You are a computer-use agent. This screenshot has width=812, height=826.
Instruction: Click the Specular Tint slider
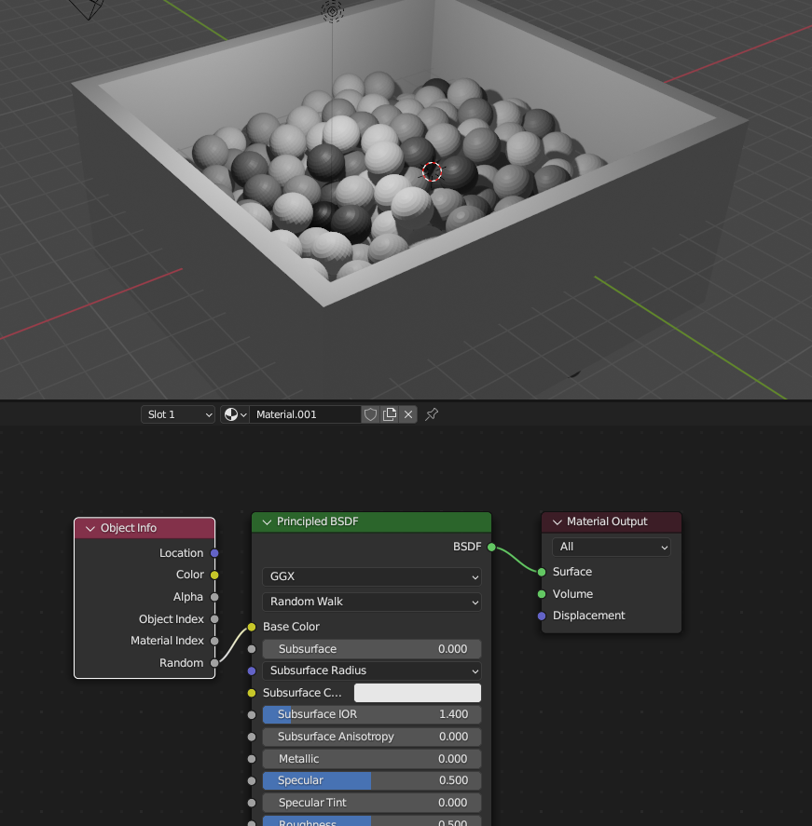coord(372,803)
